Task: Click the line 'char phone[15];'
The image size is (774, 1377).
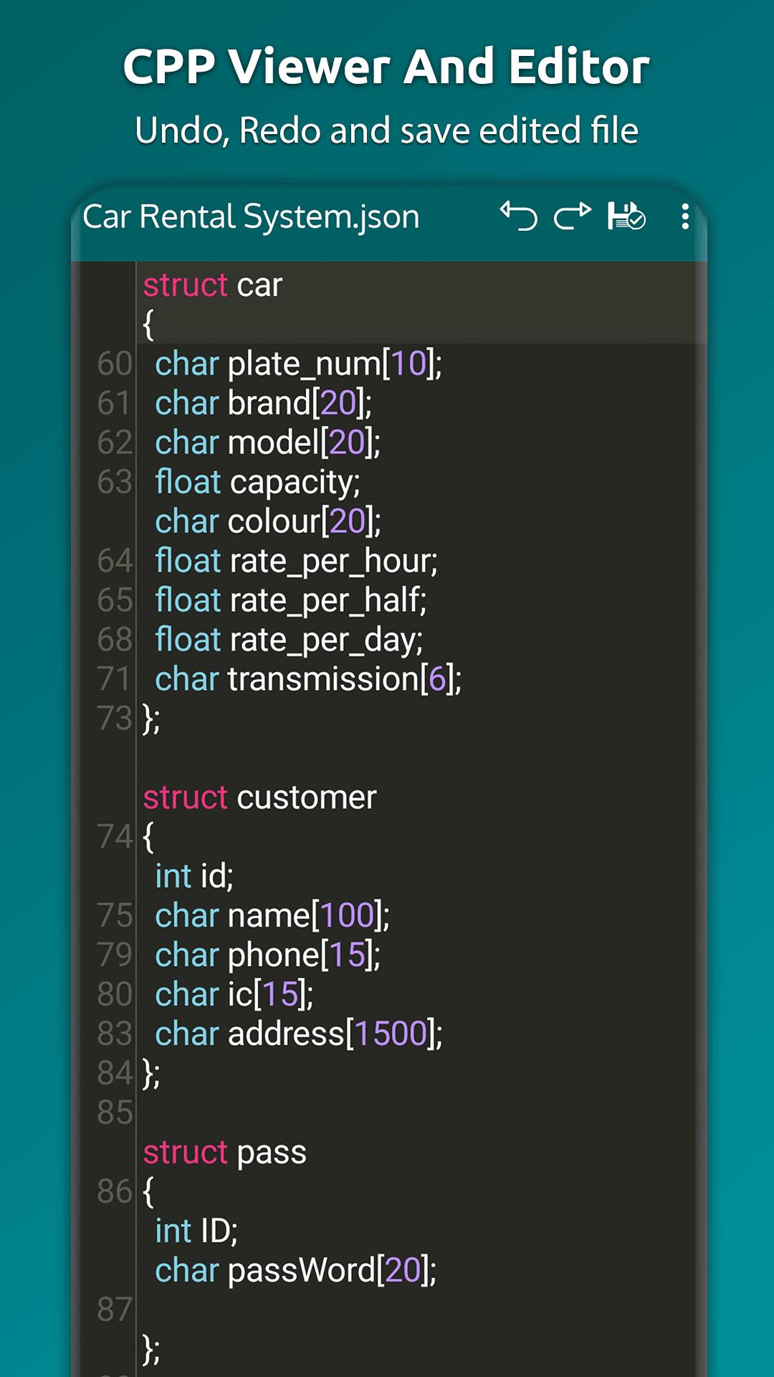Action: pyautogui.click(x=267, y=955)
